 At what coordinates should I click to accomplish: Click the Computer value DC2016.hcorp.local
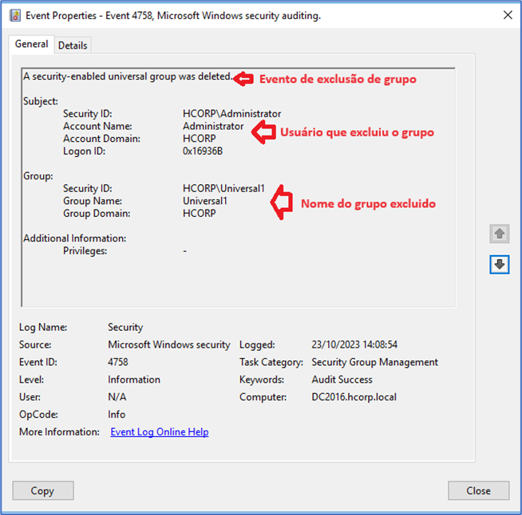pos(354,397)
